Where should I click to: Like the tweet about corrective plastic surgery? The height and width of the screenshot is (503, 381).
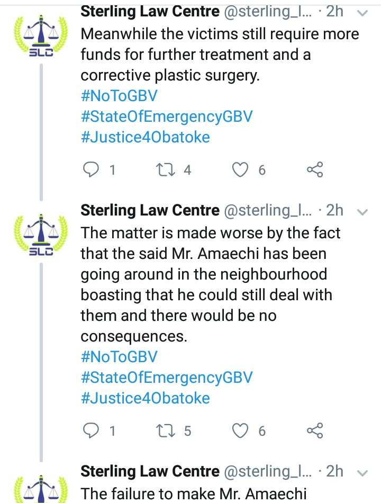click(240, 170)
